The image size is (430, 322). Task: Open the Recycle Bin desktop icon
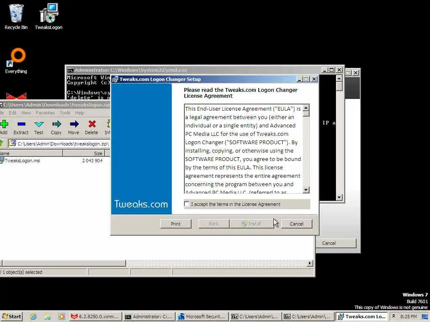[16, 16]
